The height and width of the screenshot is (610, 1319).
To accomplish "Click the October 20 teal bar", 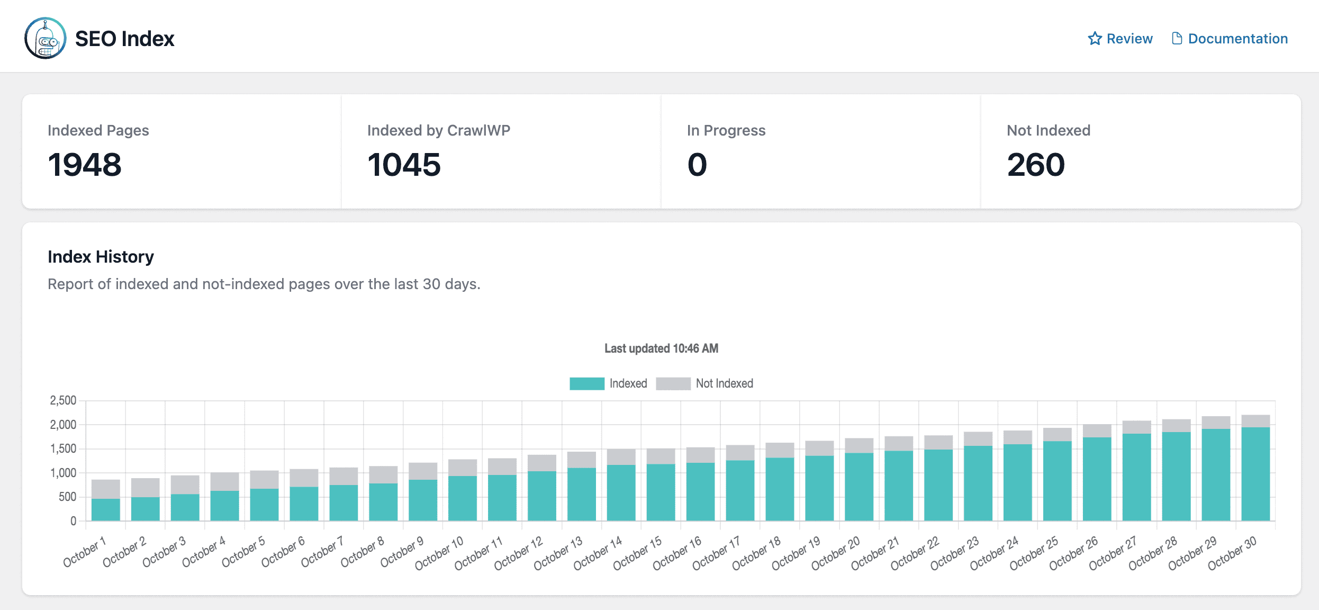I will 859,487.
